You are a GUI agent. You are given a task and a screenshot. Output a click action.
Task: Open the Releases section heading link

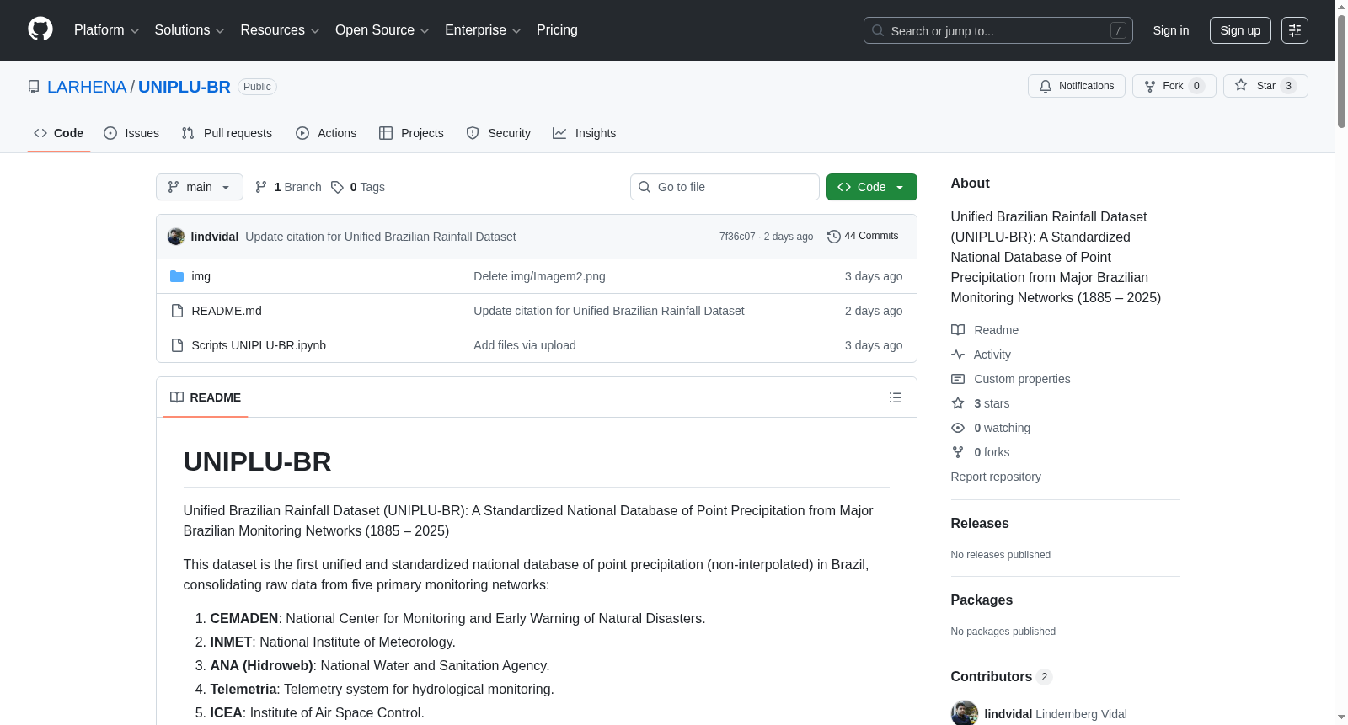click(980, 523)
